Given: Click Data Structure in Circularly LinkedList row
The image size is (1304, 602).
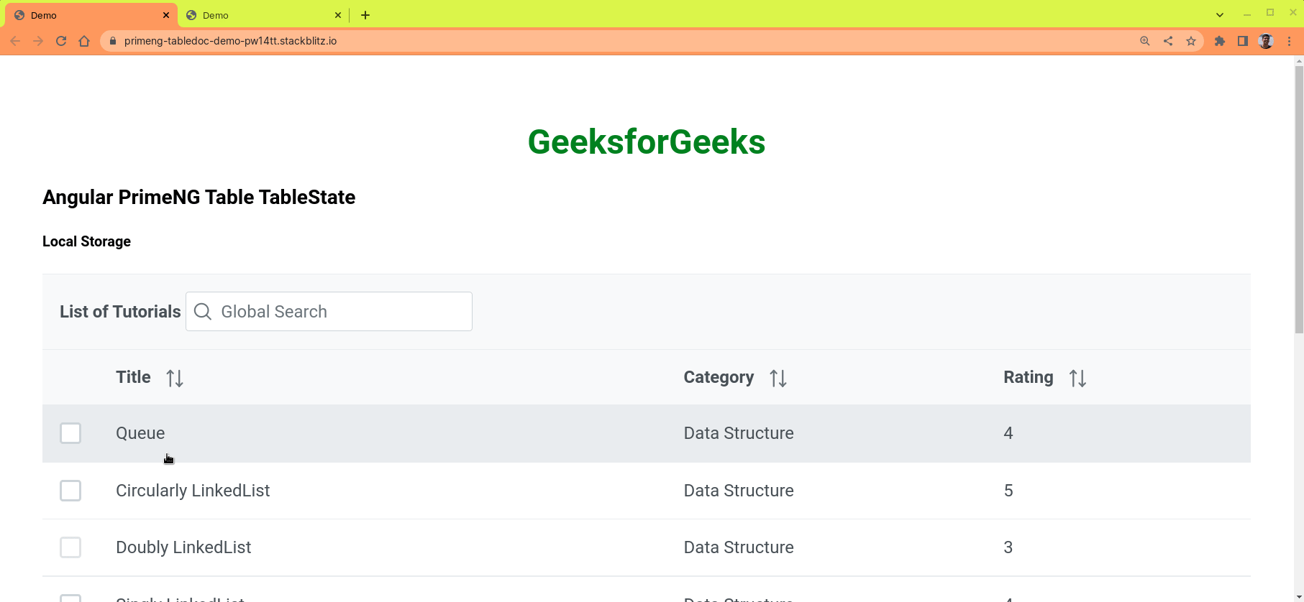Looking at the screenshot, I should [x=739, y=491].
